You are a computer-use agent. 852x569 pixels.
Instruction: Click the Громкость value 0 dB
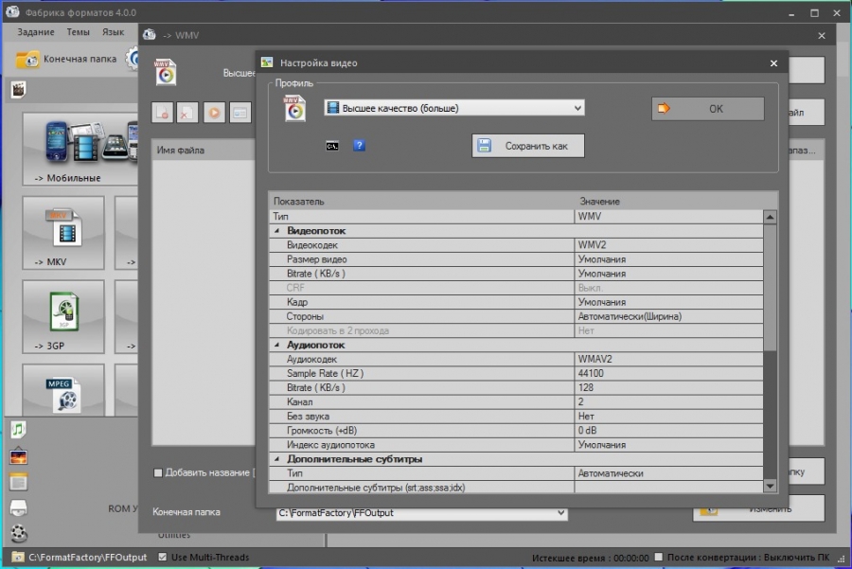pos(668,431)
